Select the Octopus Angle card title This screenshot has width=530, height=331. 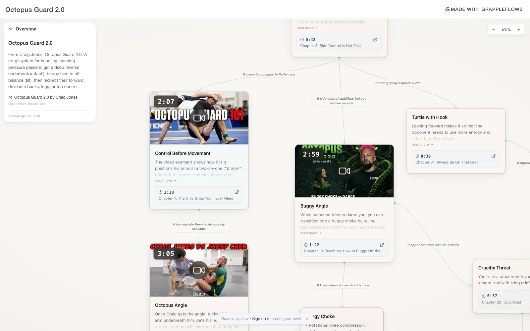click(171, 305)
